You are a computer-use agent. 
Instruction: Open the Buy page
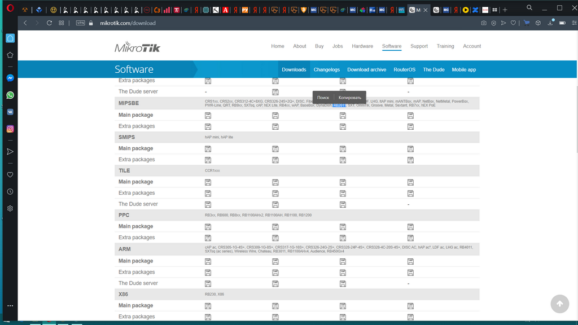[319, 46]
